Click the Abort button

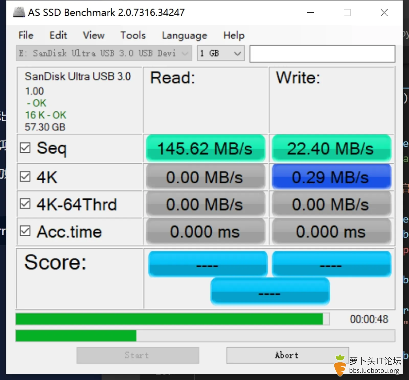point(288,355)
